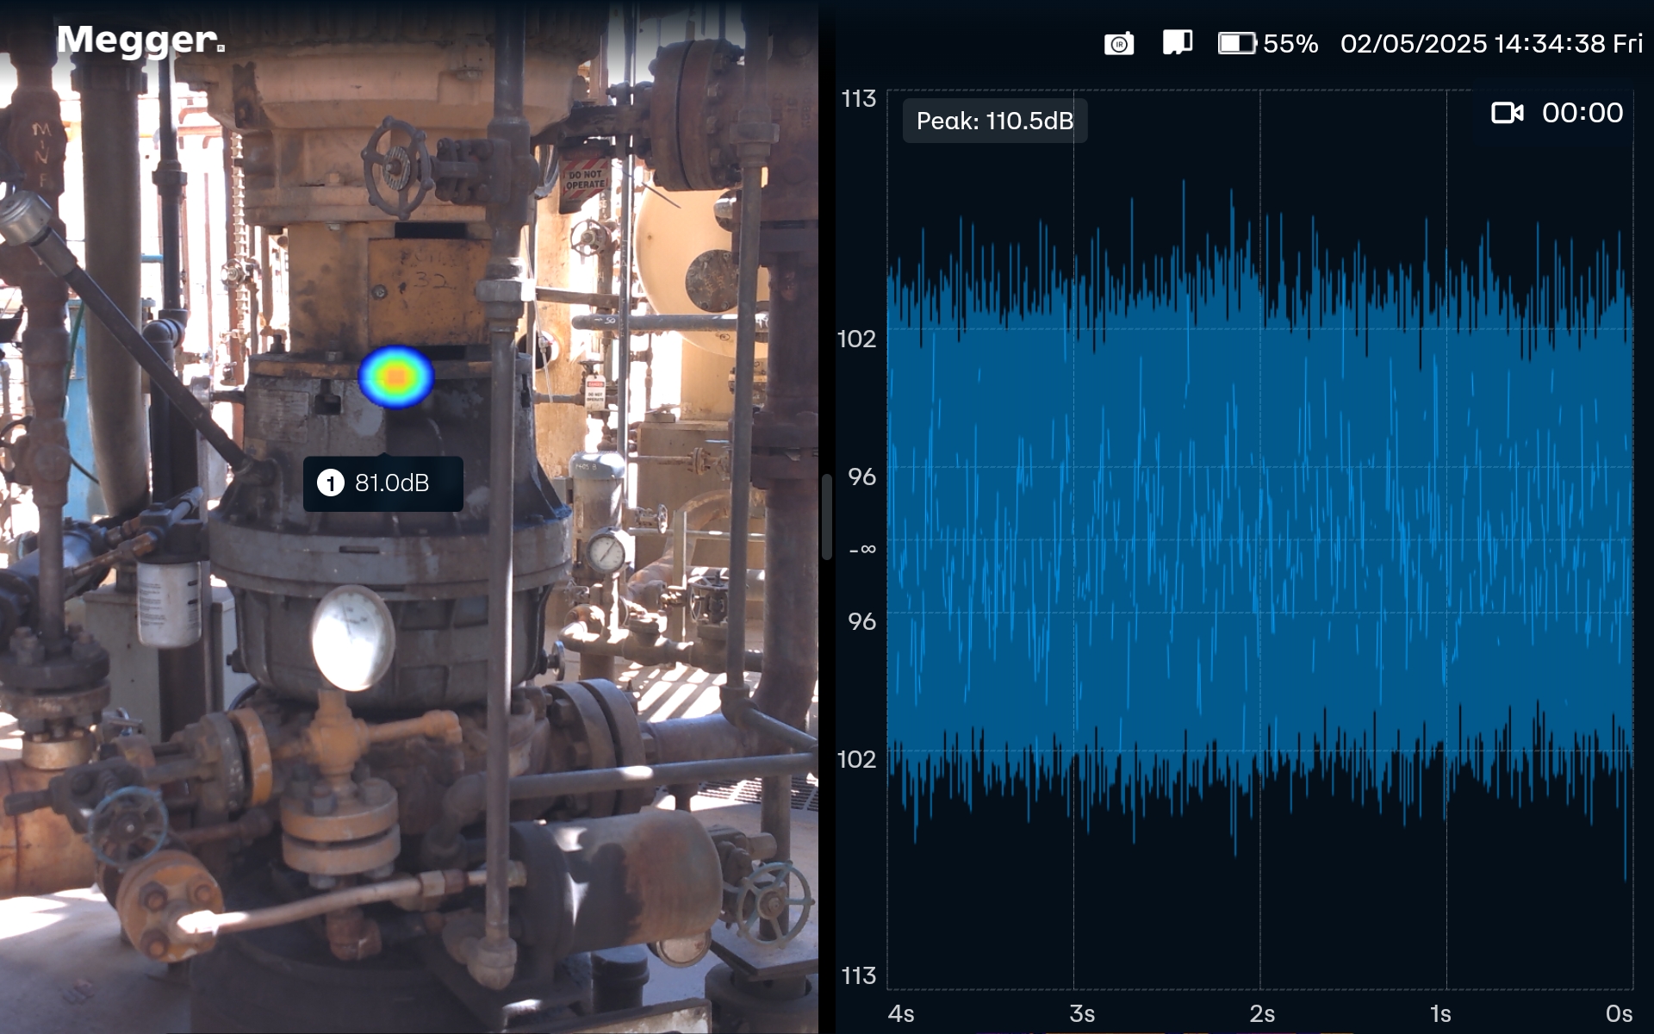
Task: Click the 81.0dB source measurement label
Action: (x=392, y=483)
